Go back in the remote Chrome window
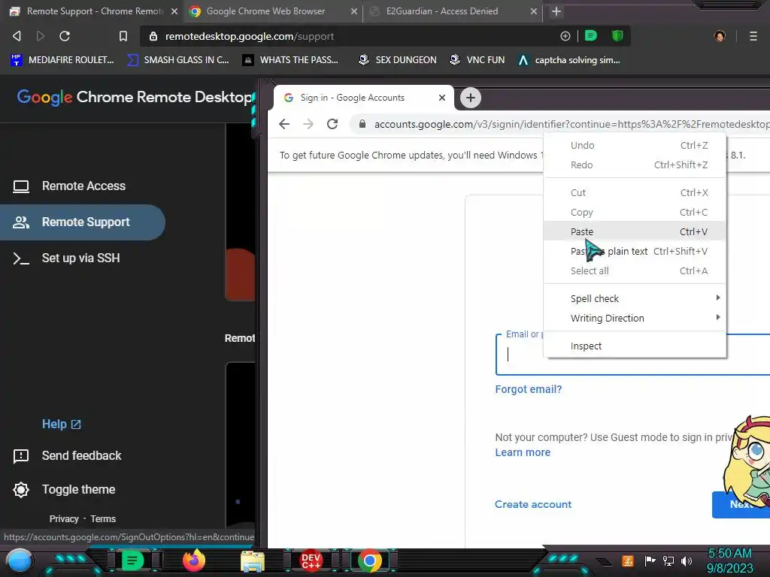 [284, 124]
